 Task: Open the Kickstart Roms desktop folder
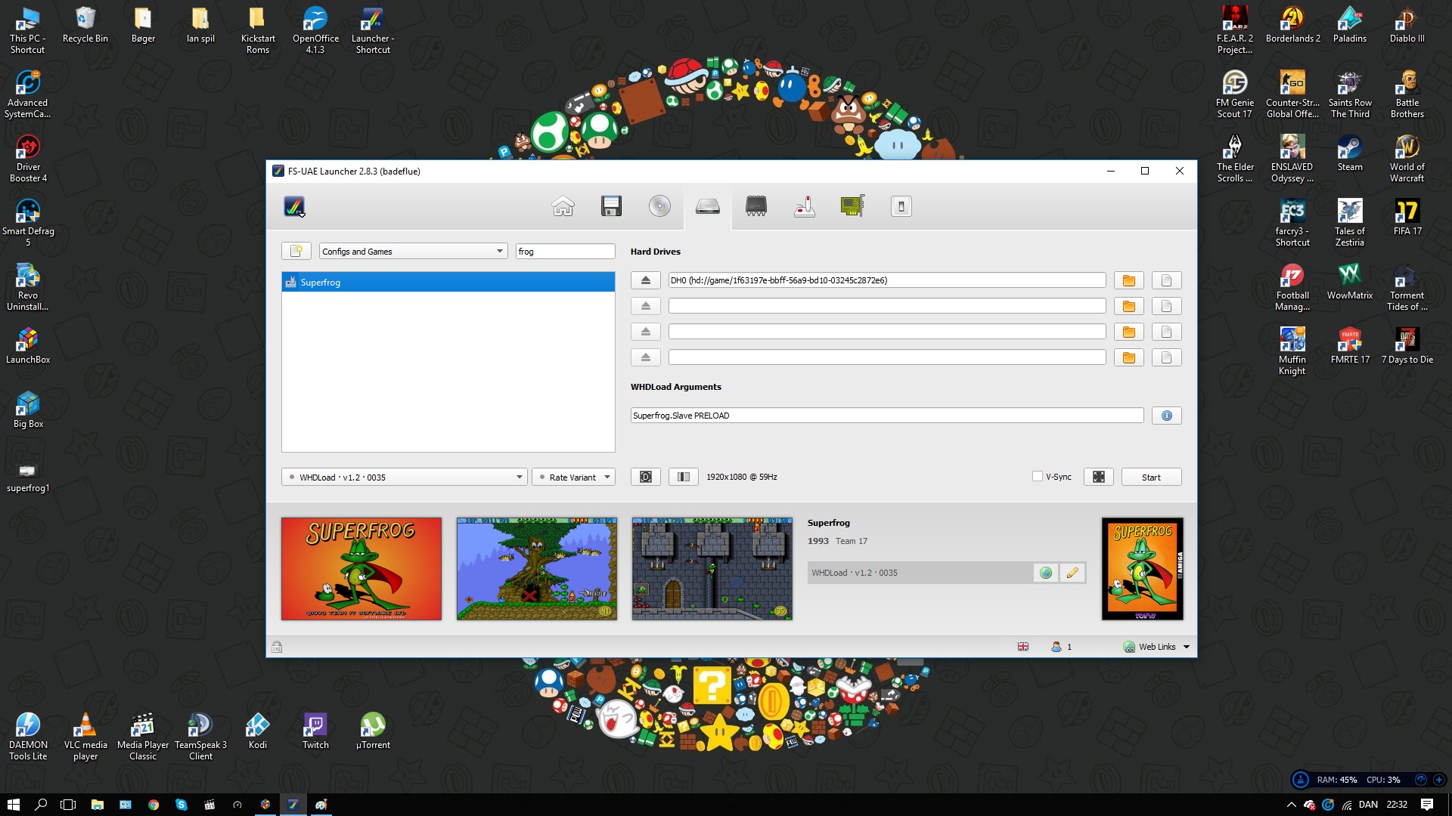click(258, 30)
